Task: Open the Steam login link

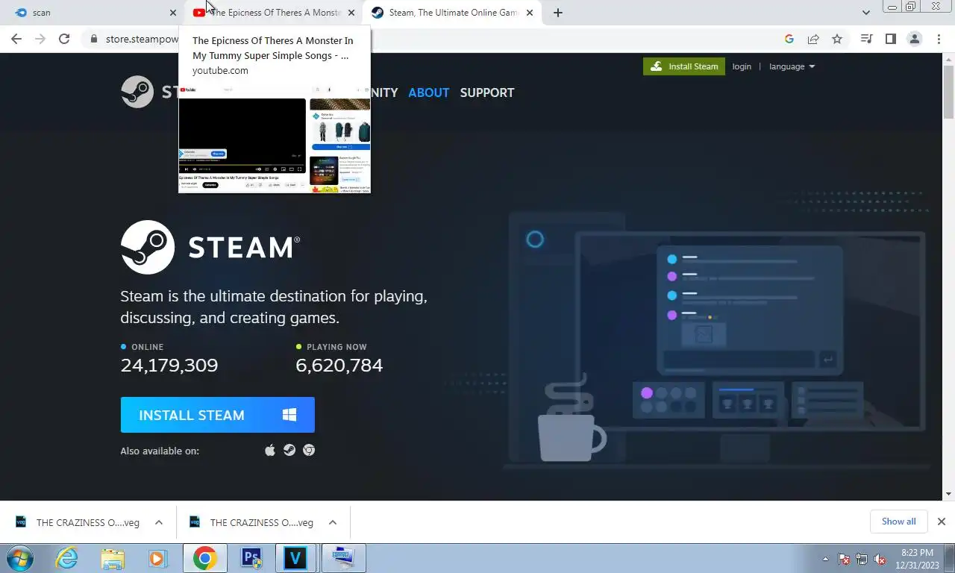Action: tap(742, 66)
